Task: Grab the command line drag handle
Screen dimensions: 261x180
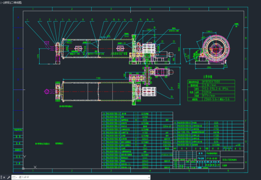Action: coord(1,178)
